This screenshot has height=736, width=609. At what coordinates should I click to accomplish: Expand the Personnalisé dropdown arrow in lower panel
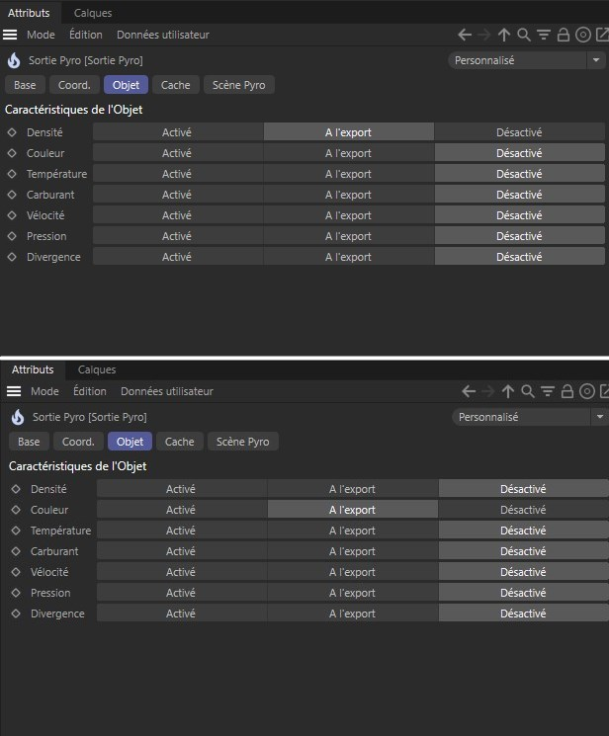(599, 417)
